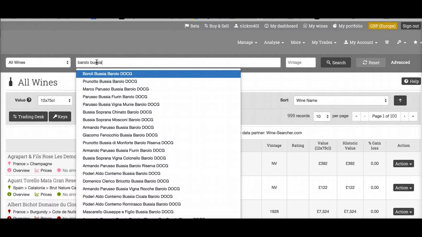
Task: Focus the wine search text field
Action: (x=178, y=63)
